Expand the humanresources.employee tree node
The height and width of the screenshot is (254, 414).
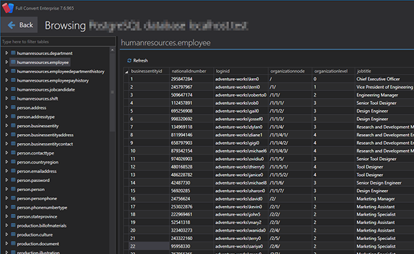[6, 62]
